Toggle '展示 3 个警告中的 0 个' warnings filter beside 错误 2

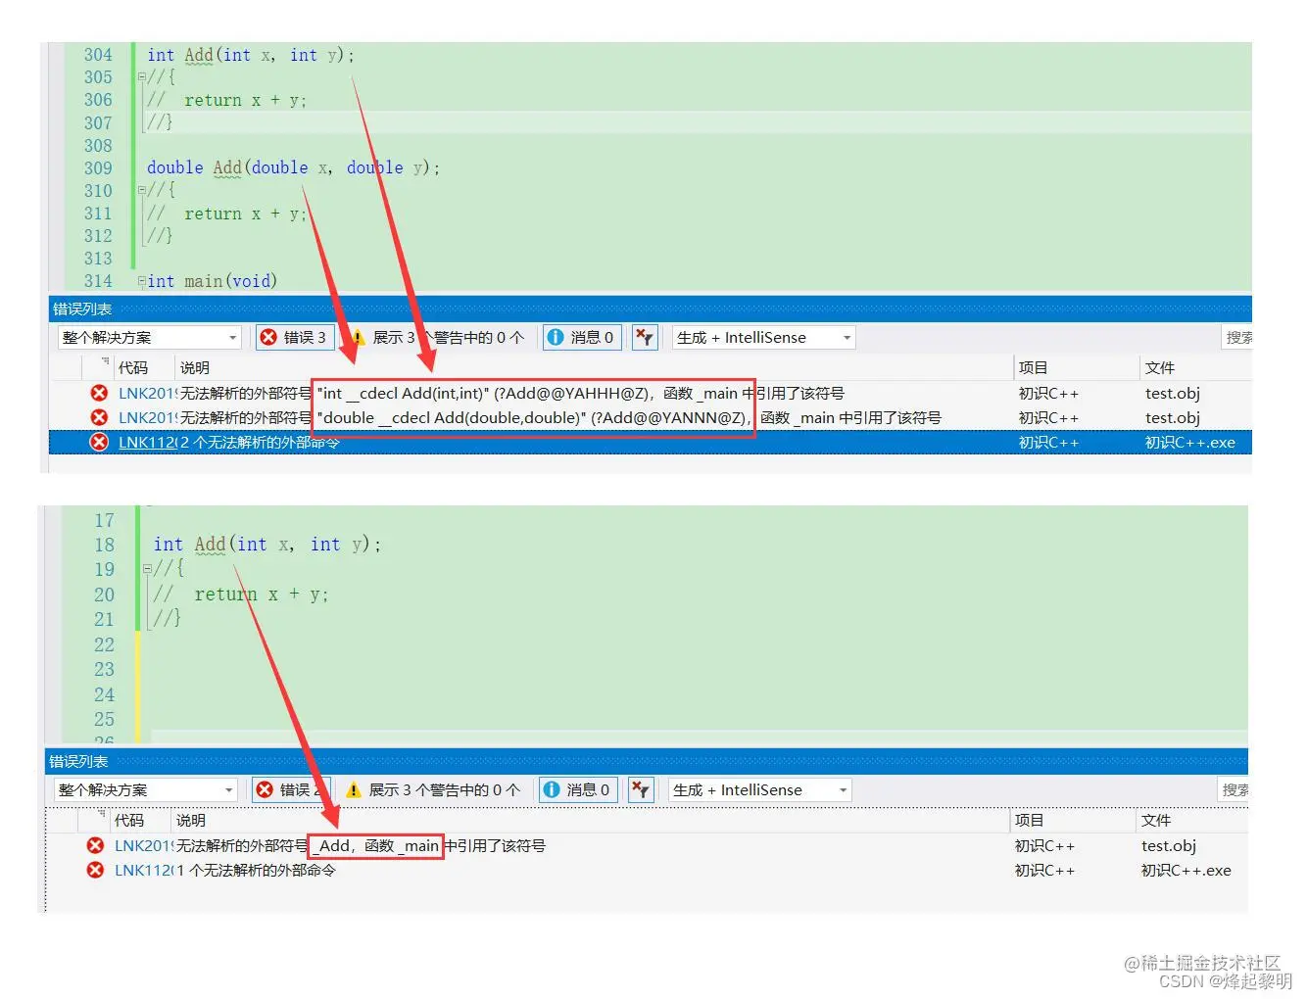(x=433, y=789)
